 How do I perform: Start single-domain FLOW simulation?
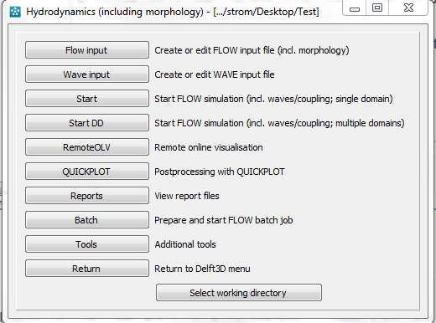87,99
